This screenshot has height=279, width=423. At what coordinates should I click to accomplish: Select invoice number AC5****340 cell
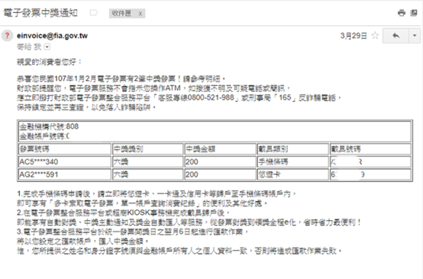(x=65, y=162)
